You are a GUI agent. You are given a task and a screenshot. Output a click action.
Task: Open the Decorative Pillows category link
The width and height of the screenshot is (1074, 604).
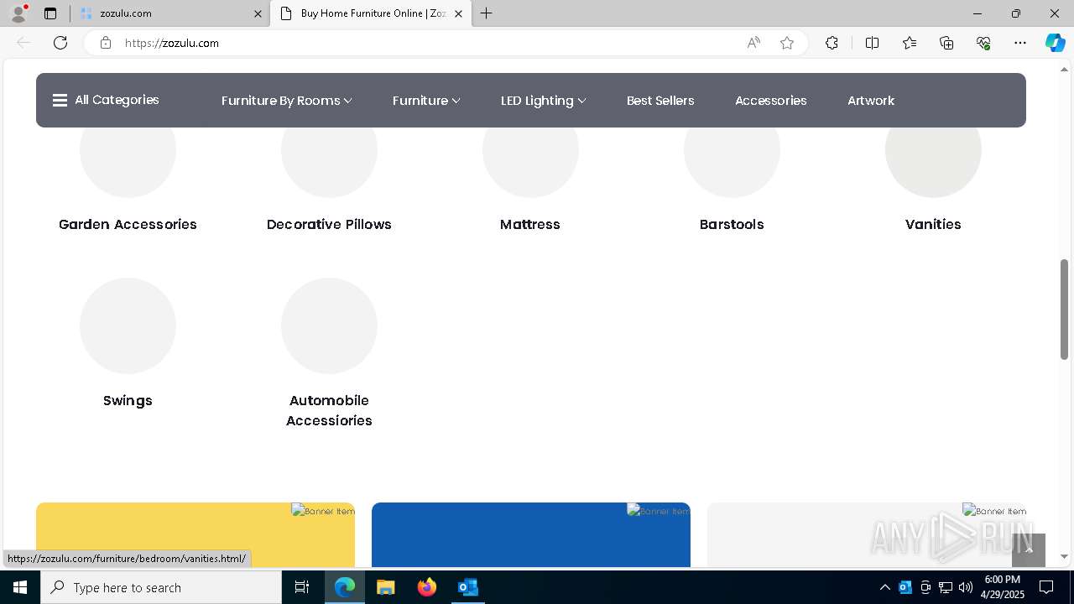coord(329,224)
